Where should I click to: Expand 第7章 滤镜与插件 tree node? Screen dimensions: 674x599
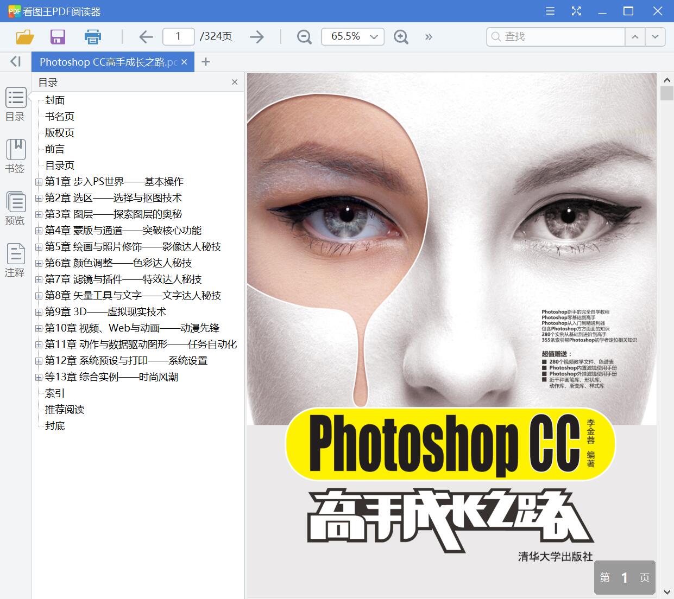pos(39,279)
